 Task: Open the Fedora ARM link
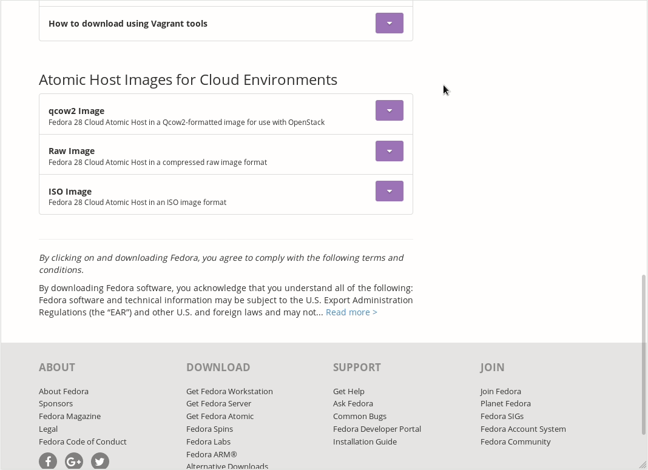tap(212, 454)
